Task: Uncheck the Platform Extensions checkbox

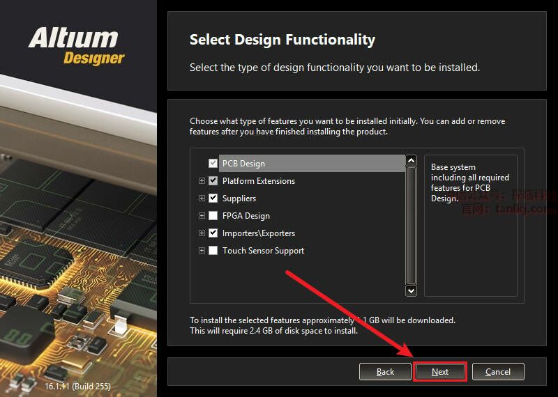Action: coord(213,180)
